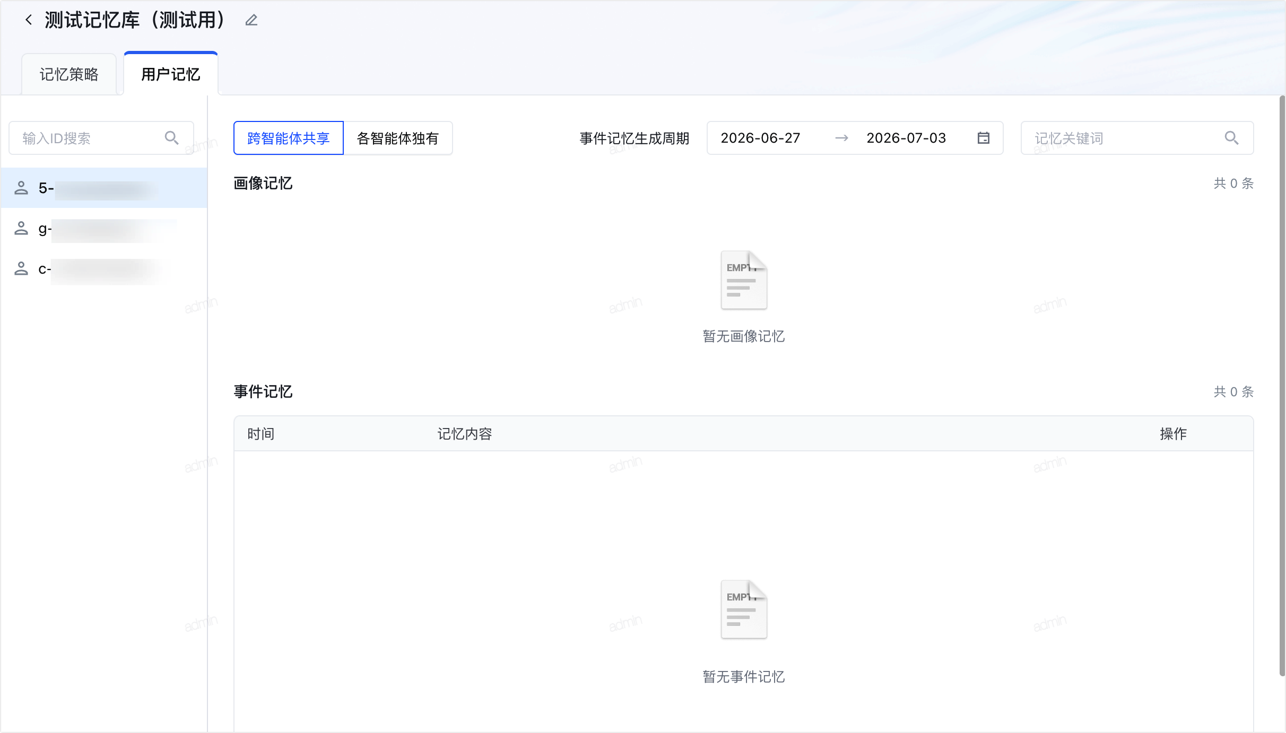
Task: Select user ID starting with c-
Action: [x=104, y=269]
